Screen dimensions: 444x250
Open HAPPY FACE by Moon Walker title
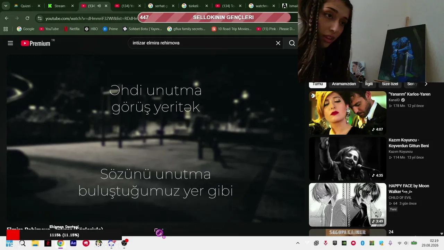(x=409, y=189)
